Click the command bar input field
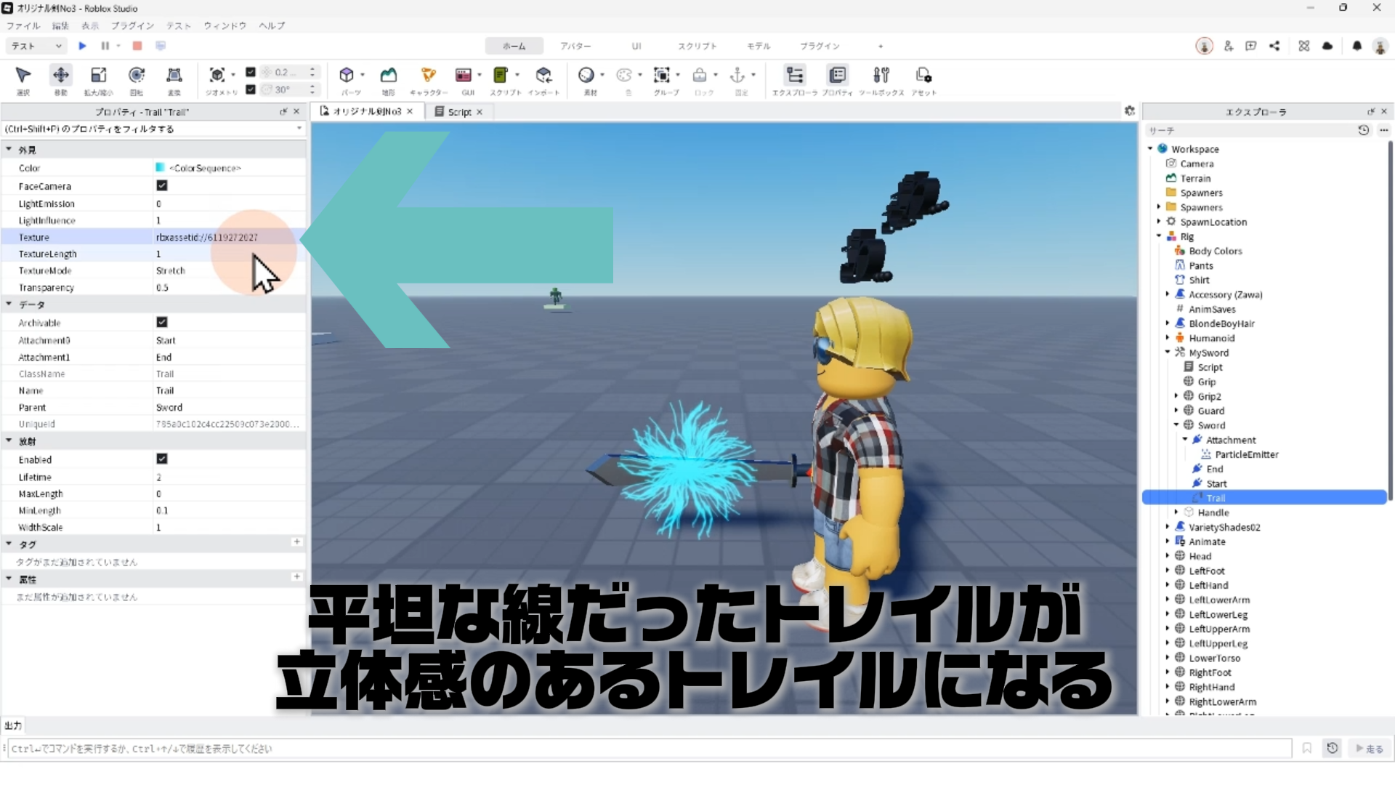Screen dimensions: 1395x785 pos(647,748)
